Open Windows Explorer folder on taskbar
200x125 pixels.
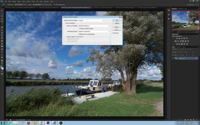coord(16,123)
